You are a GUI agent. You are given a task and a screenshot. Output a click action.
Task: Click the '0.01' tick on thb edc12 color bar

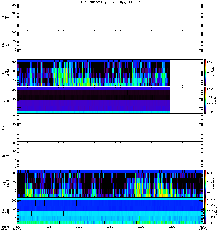209,81
